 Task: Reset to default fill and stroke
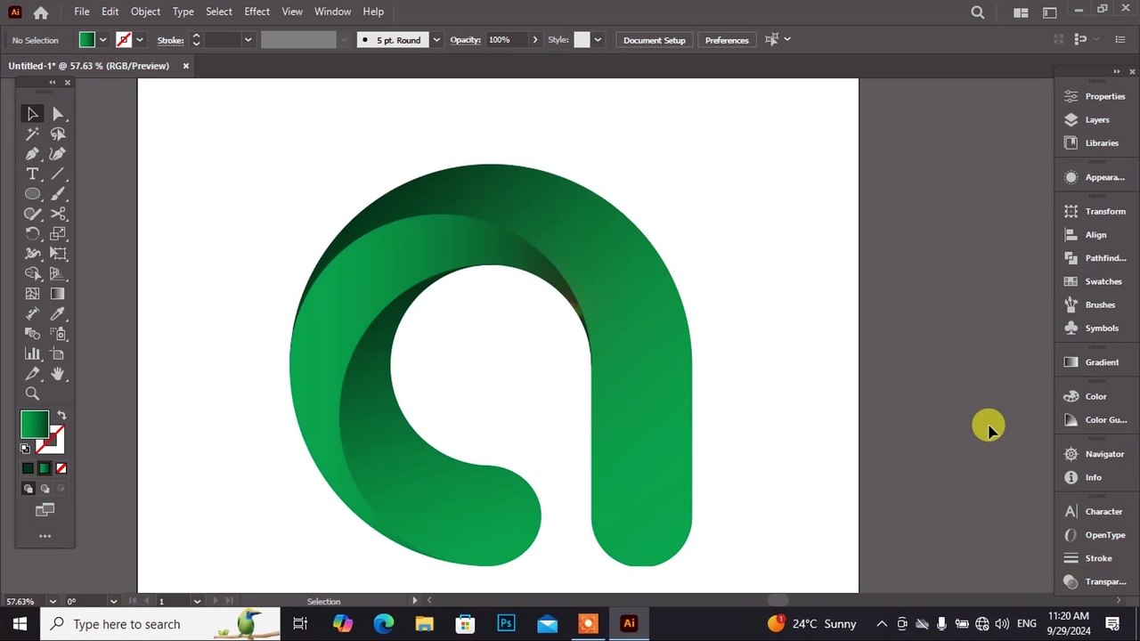point(25,449)
